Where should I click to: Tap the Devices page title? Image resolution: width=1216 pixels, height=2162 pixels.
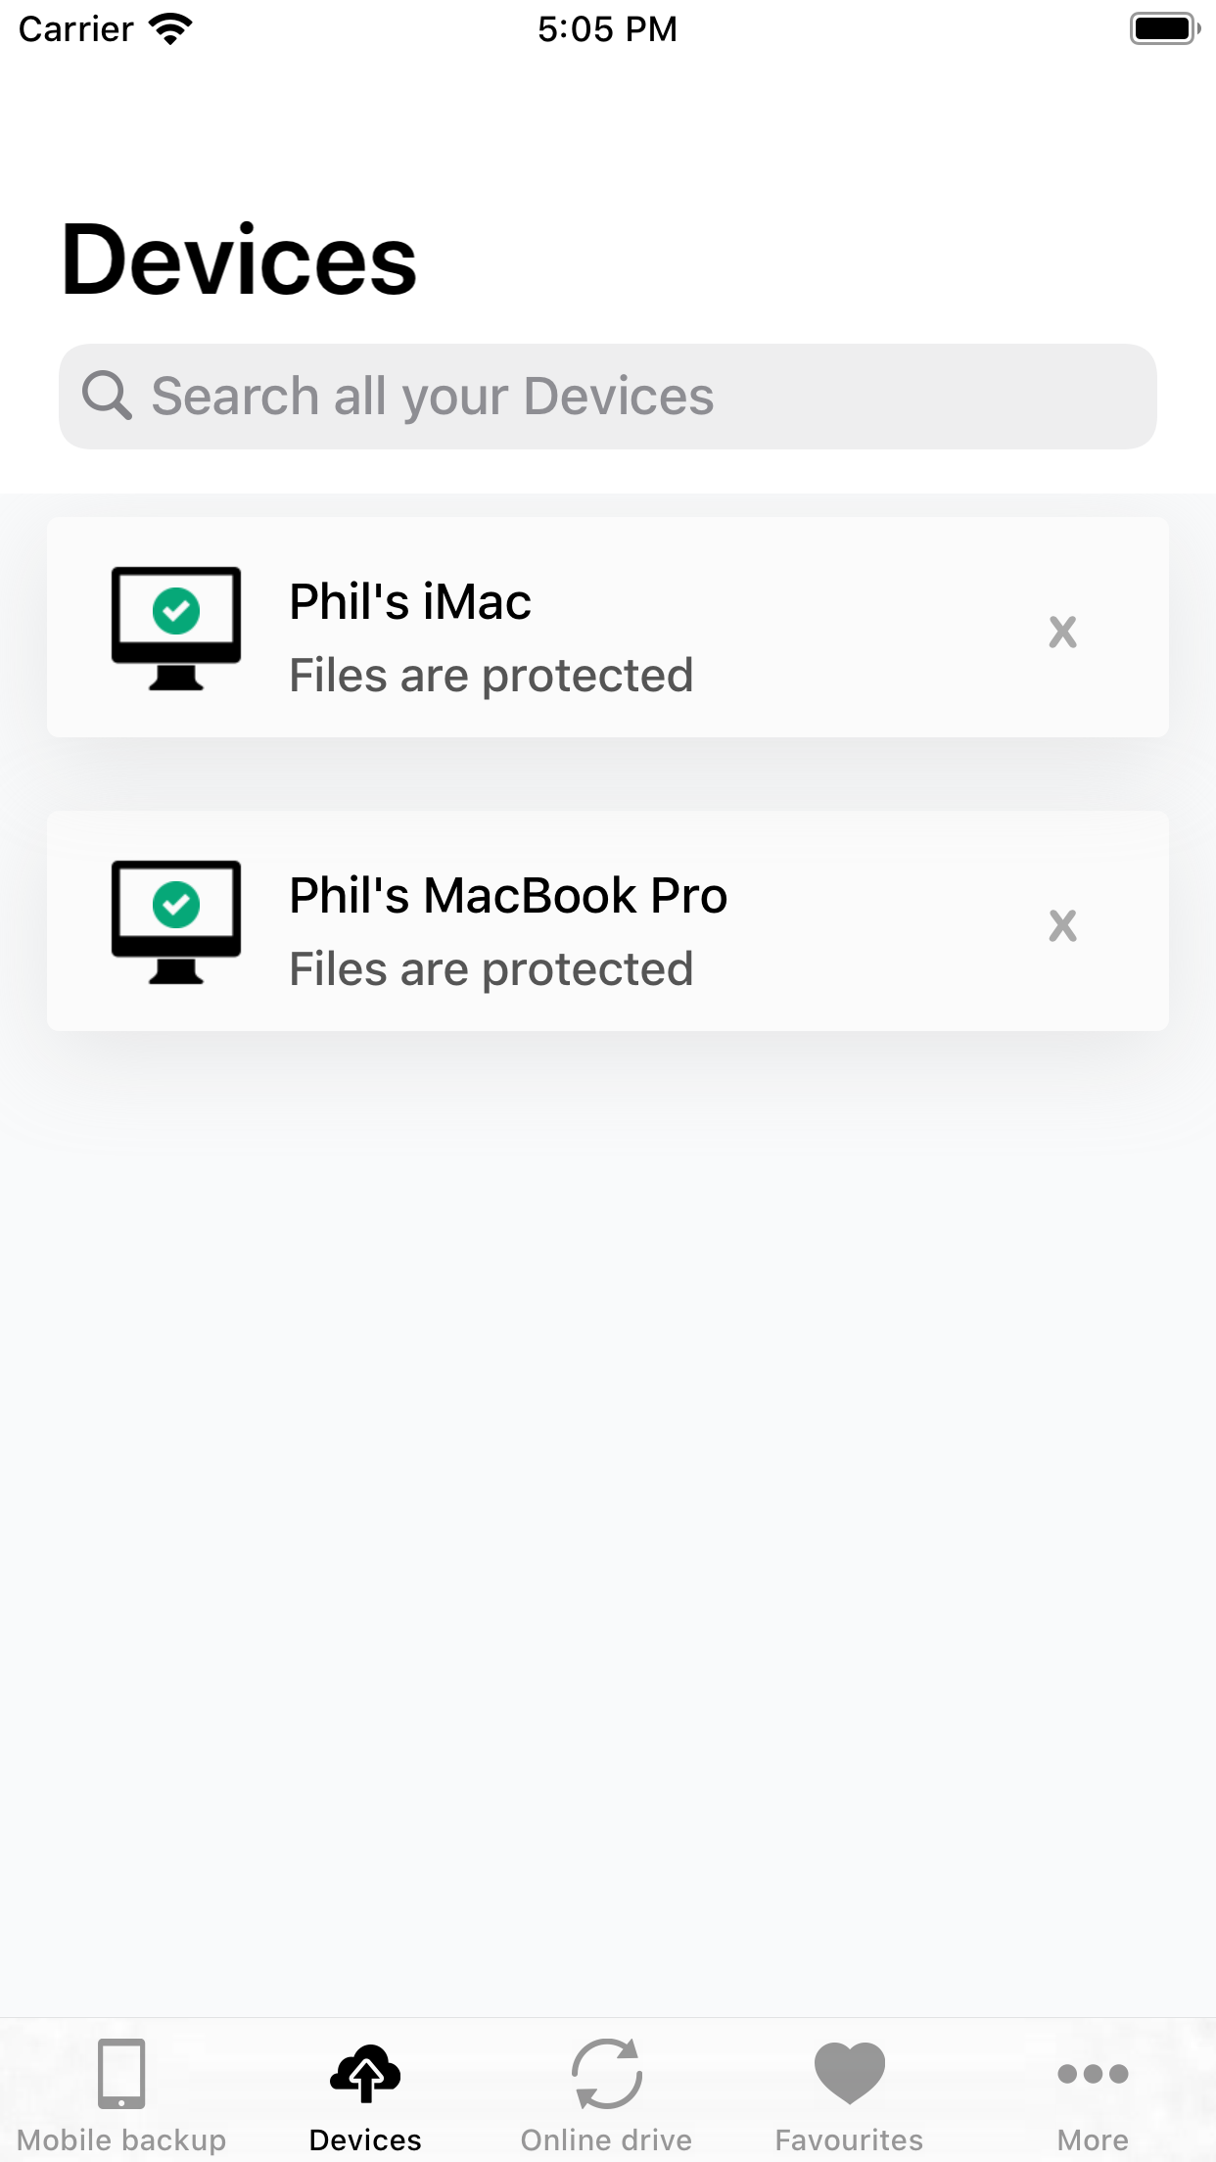[238, 258]
